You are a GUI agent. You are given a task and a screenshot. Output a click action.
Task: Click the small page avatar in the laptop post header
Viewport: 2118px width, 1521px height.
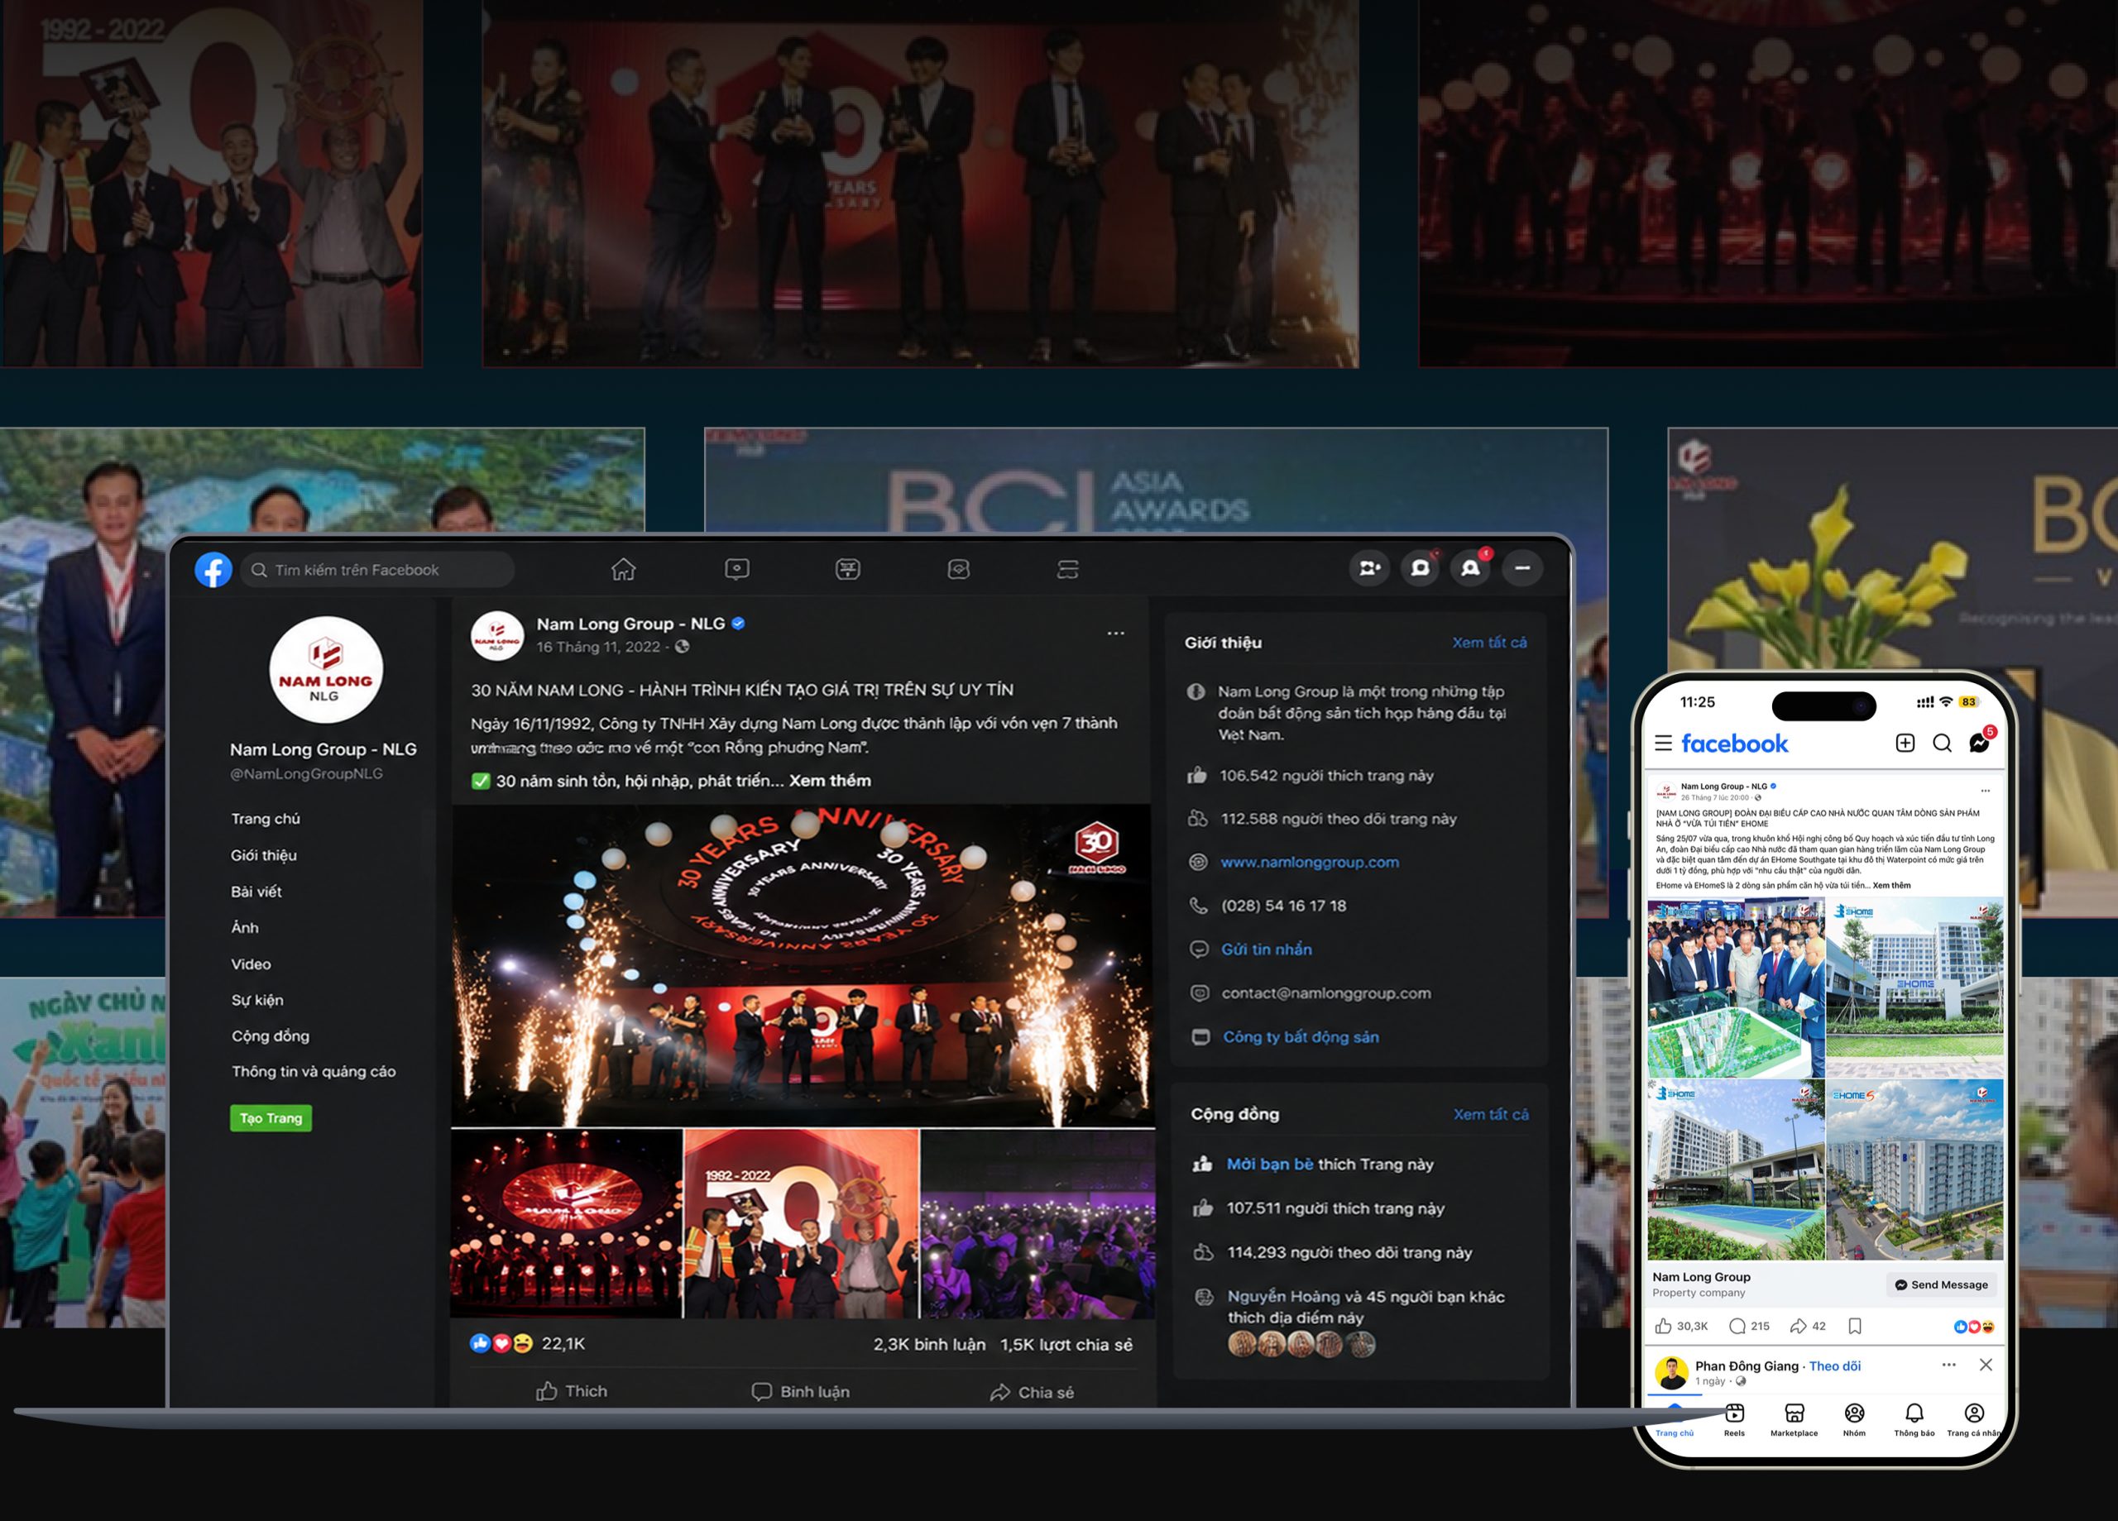click(x=496, y=636)
